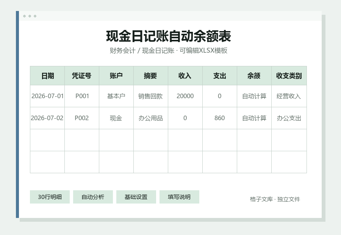Click income value 0 in P002 row

pos(185,118)
